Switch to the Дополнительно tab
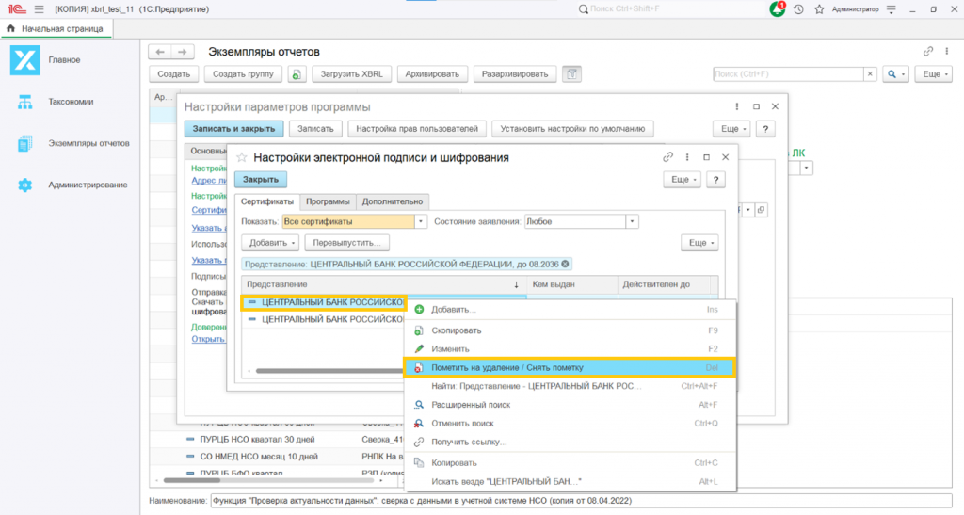The height and width of the screenshot is (515, 964). click(x=393, y=201)
